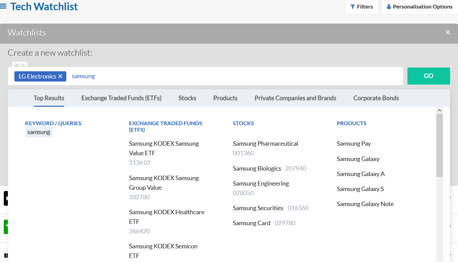This screenshot has height=262, width=458.
Task: Click the LG Electronics tag label
Action: [x=37, y=76]
